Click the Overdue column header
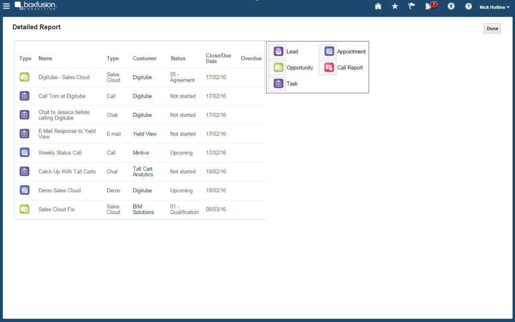Image resolution: width=515 pixels, height=322 pixels. 251,58
